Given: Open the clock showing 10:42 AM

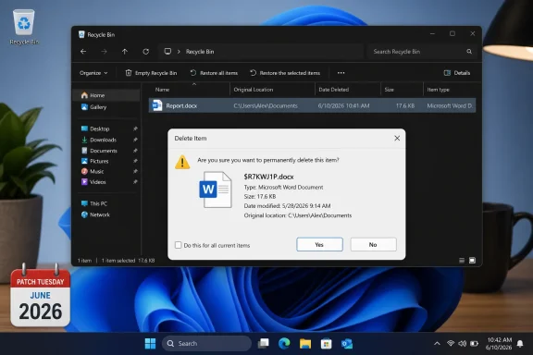Looking at the screenshot, I should [x=499, y=344].
